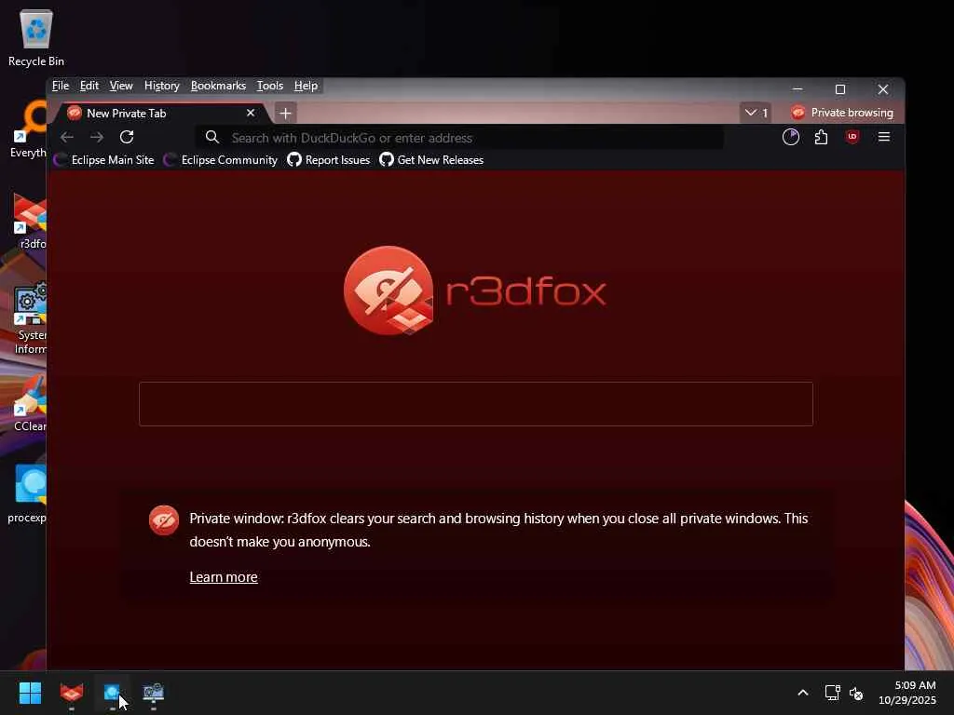The height and width of the screenshot is (715, 954).
Task: Open the Tools menu
Action: point(270,86)
